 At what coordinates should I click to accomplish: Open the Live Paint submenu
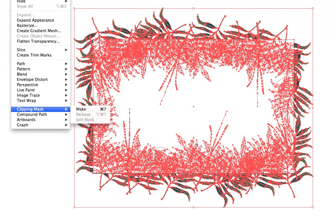point(40,90)
